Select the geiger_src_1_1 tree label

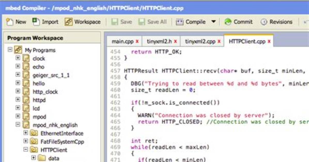tap(51, 75)
